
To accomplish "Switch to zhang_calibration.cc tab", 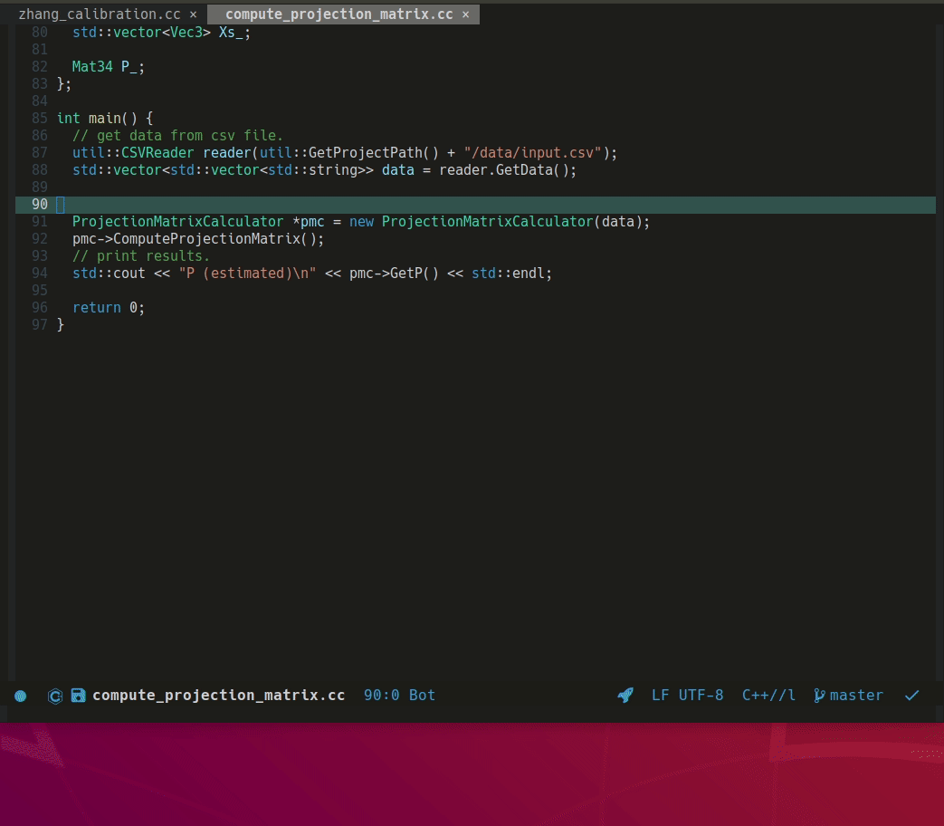I will pyautogui.click(x=100, y=14).
